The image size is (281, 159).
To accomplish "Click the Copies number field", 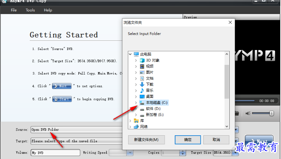I will click(x=171, y=153).
